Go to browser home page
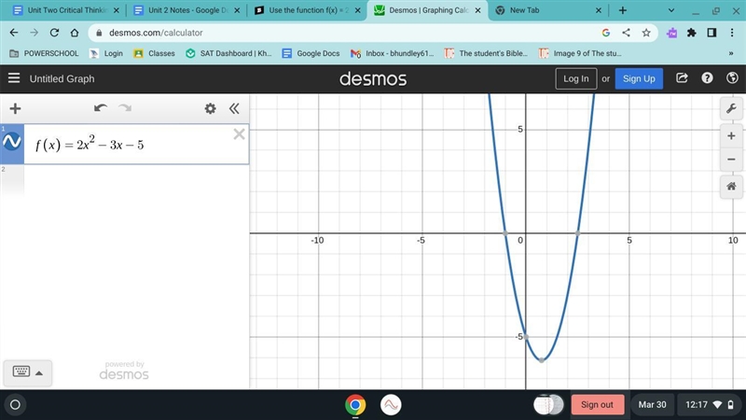 75,33
